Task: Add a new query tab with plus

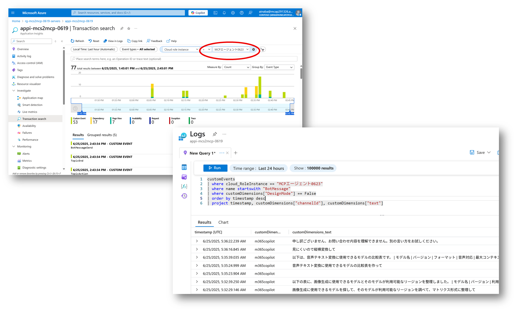Action: point(236,153)
